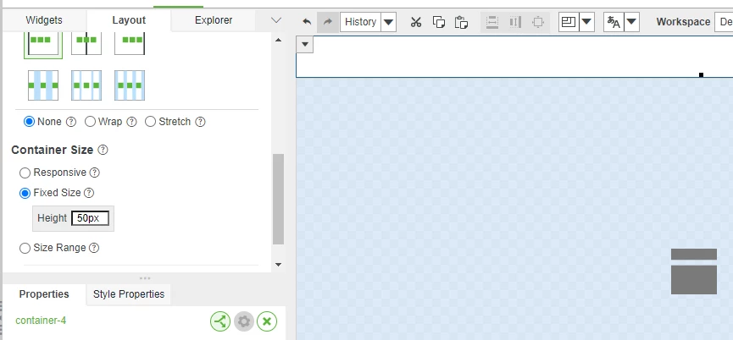Click the center widget alignment icon

538,22
